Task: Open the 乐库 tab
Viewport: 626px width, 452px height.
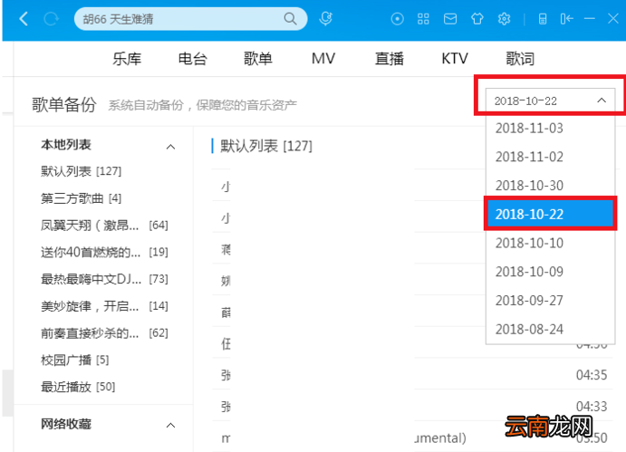Action: 127,59
